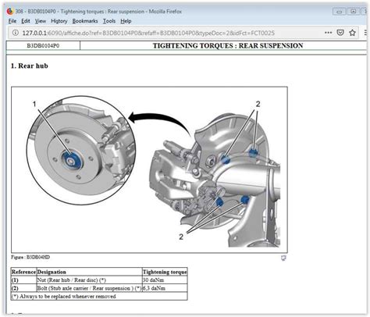Click the TIGHTENING TORQUES : REAR SUSPENSION heading

[x=228, y=45]
